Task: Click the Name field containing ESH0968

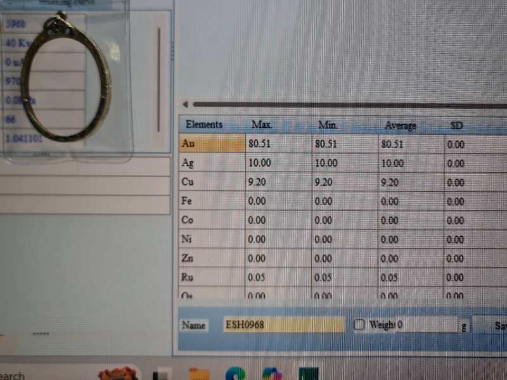Action: (284, 325)
